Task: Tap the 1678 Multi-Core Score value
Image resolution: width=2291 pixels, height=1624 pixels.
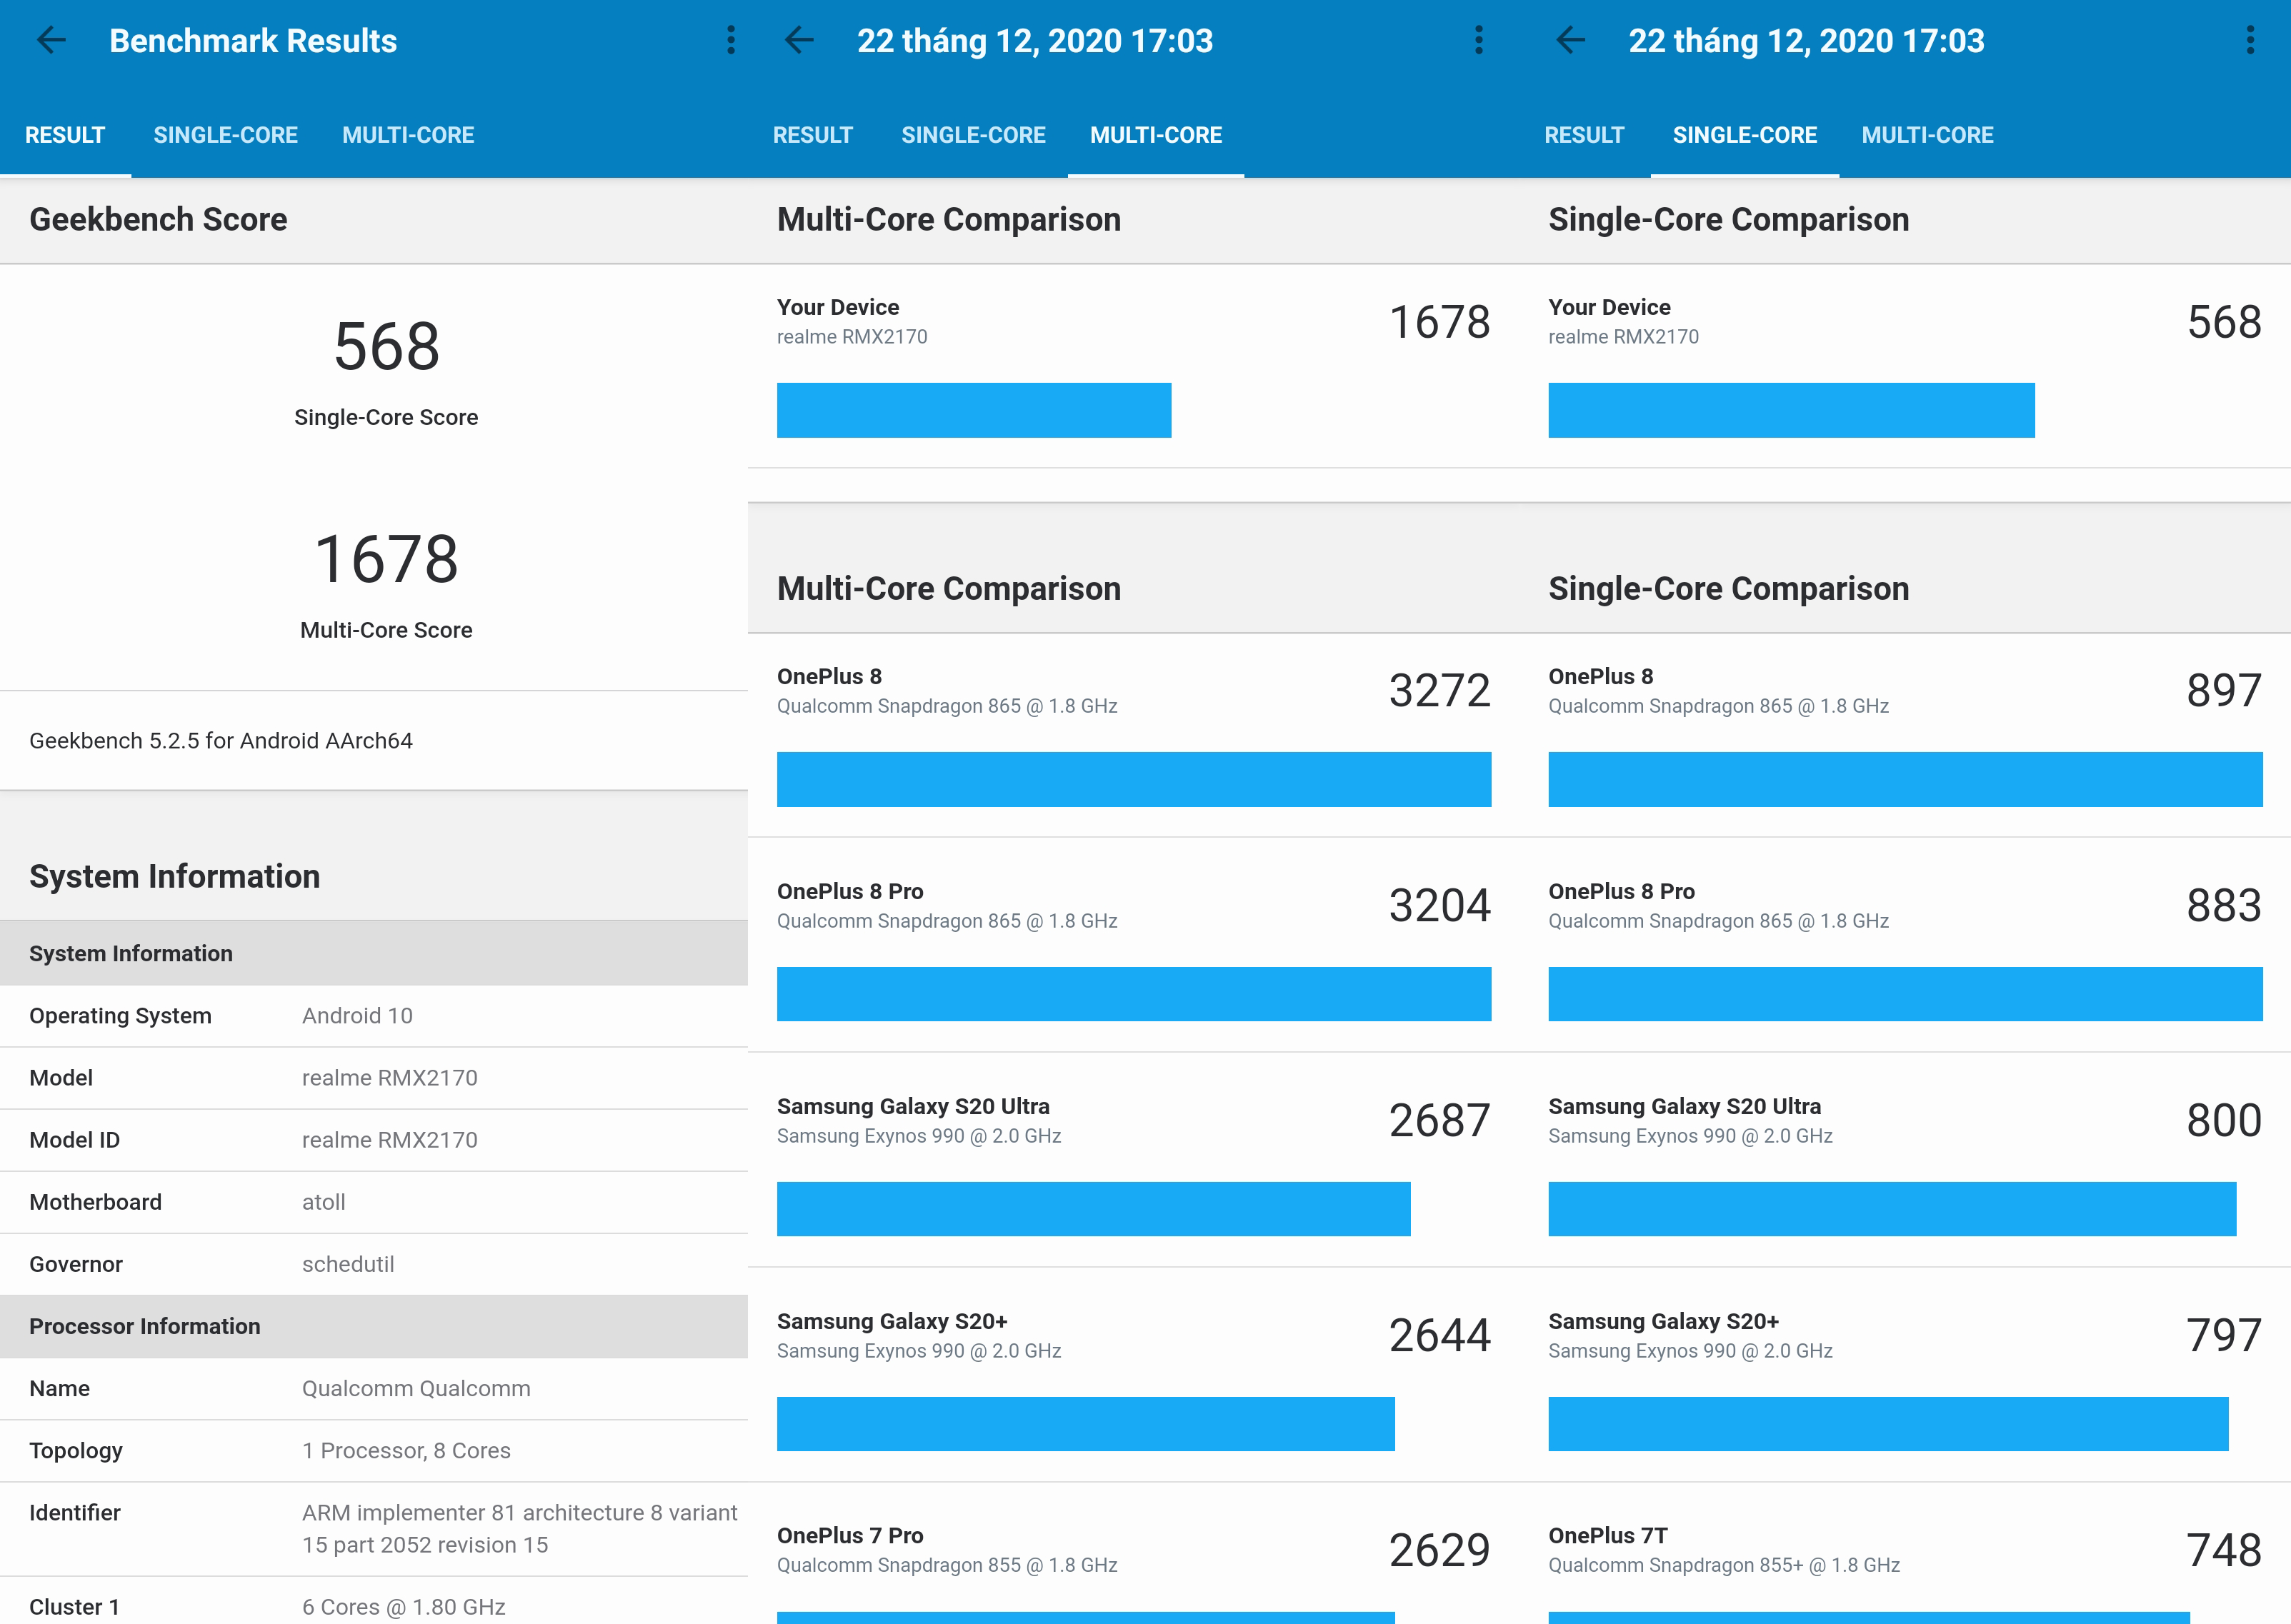Action: coord(387,559)
